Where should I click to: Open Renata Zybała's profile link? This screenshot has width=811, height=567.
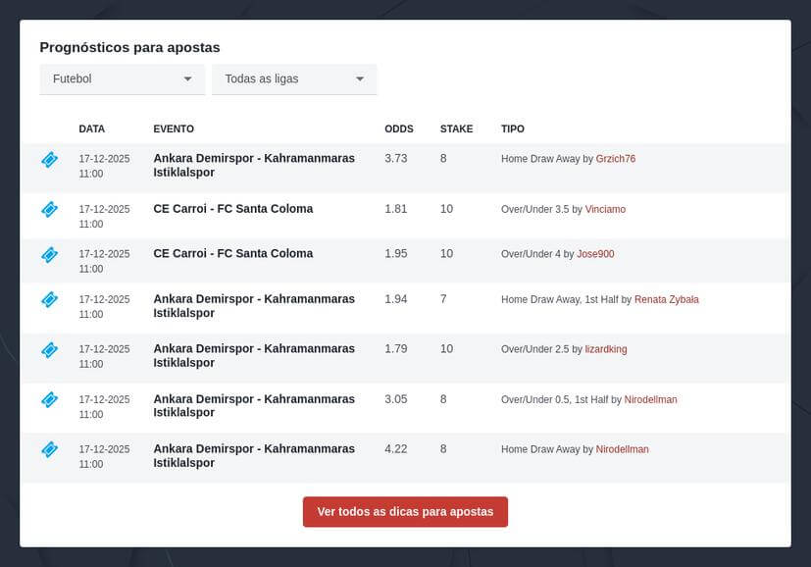[x=666, y=300]
